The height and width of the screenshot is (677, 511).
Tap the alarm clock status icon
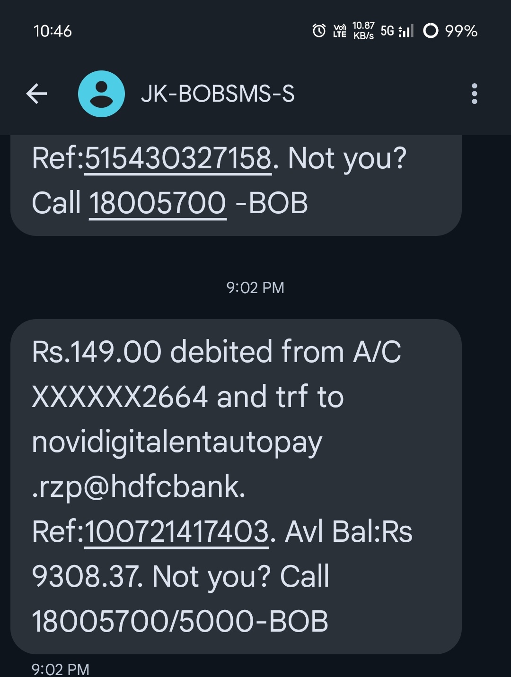tap(319, 31)
